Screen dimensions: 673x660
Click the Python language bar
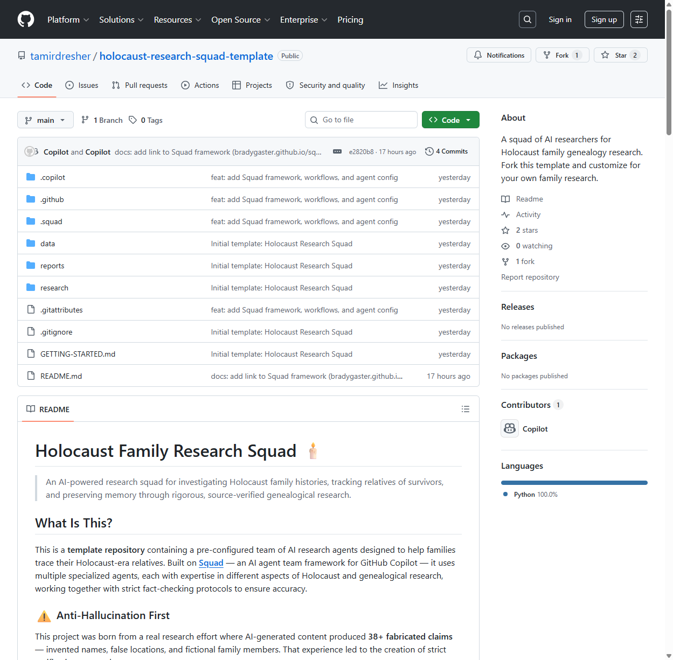pos(574,483)
